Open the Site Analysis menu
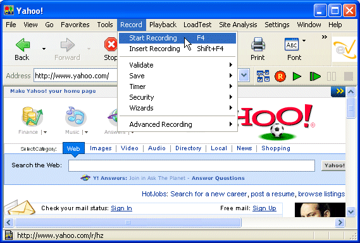 238,25
